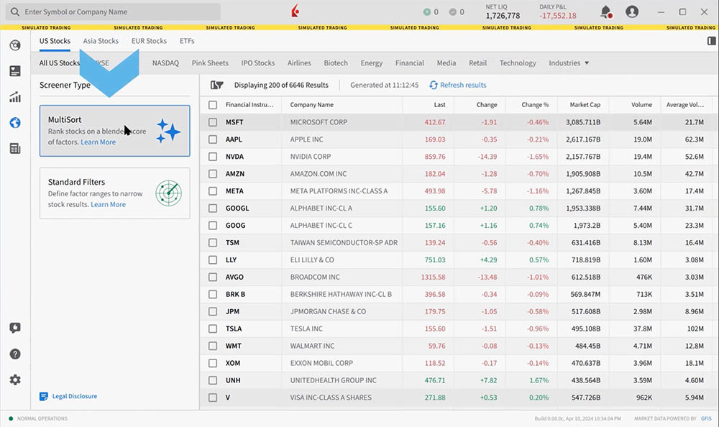Check the AAPL row checkbox
Screen dimensions: 719x427
(x=213, y=139)
